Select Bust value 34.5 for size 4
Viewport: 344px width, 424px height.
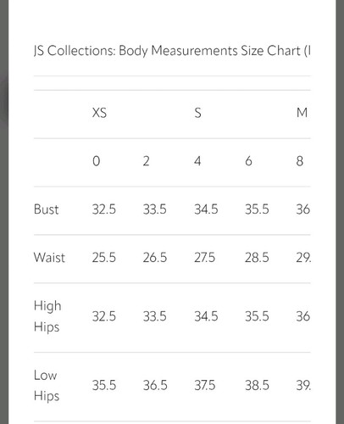pos(206,209)
